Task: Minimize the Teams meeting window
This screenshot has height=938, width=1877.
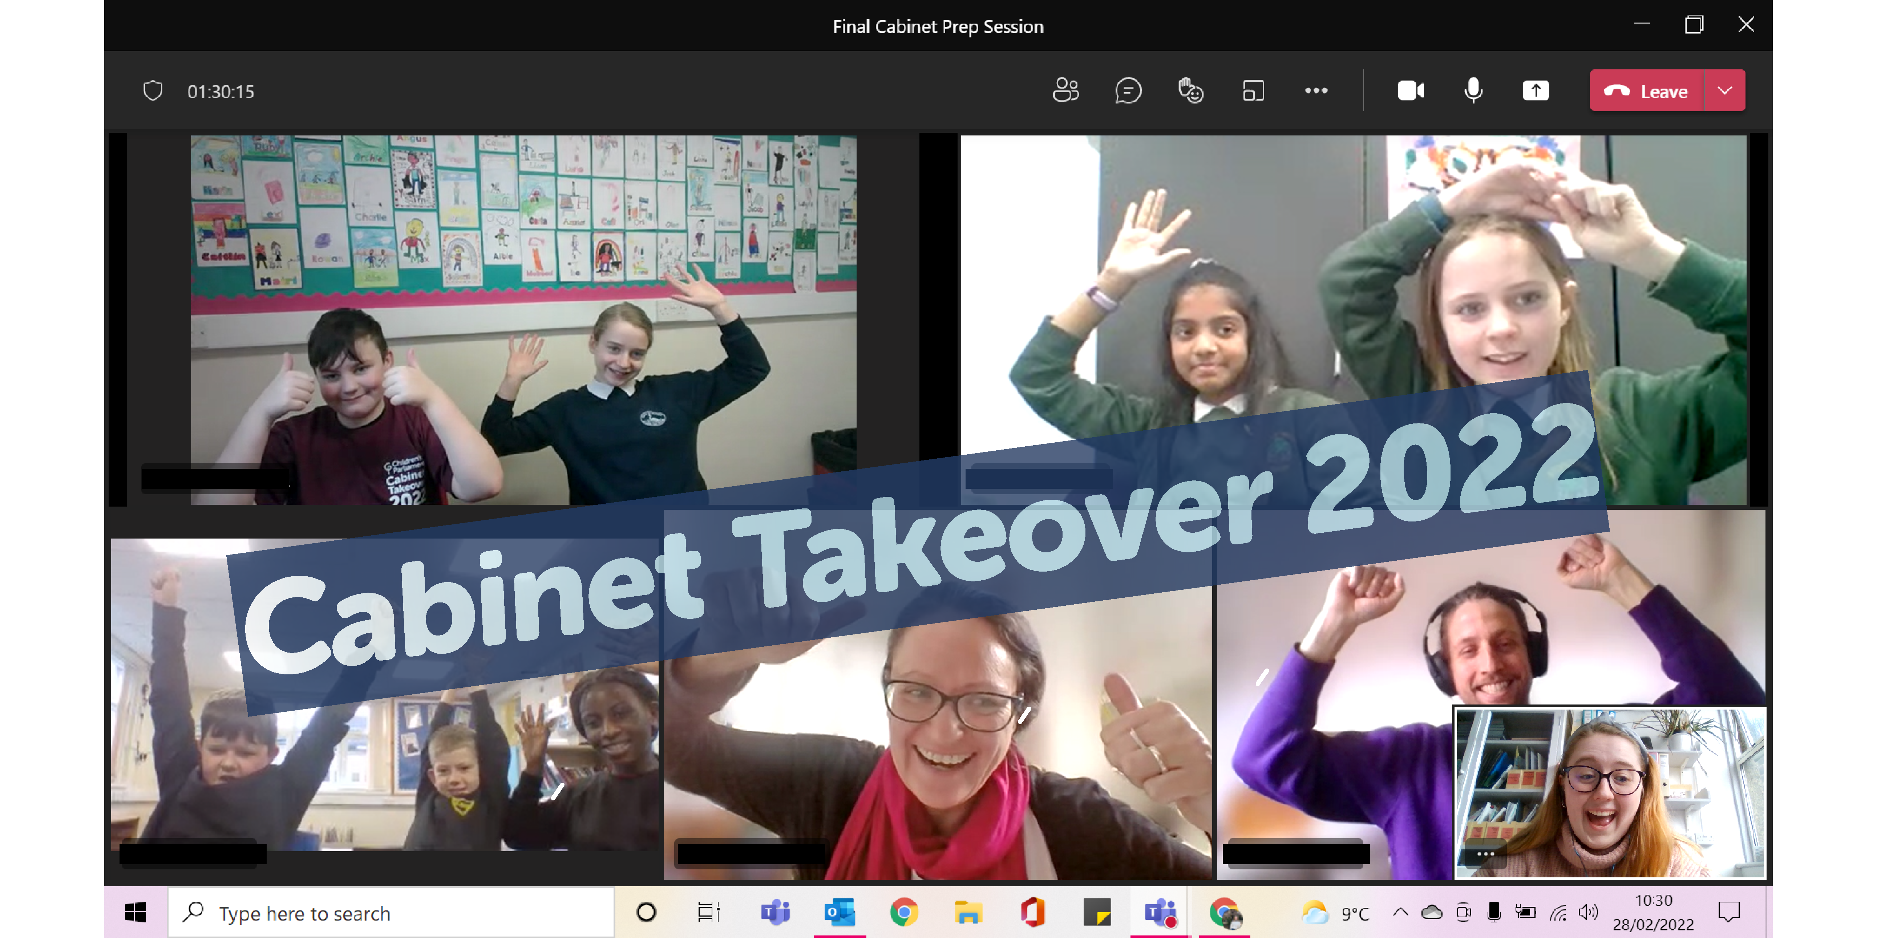Action: (x=1642, y=25)
